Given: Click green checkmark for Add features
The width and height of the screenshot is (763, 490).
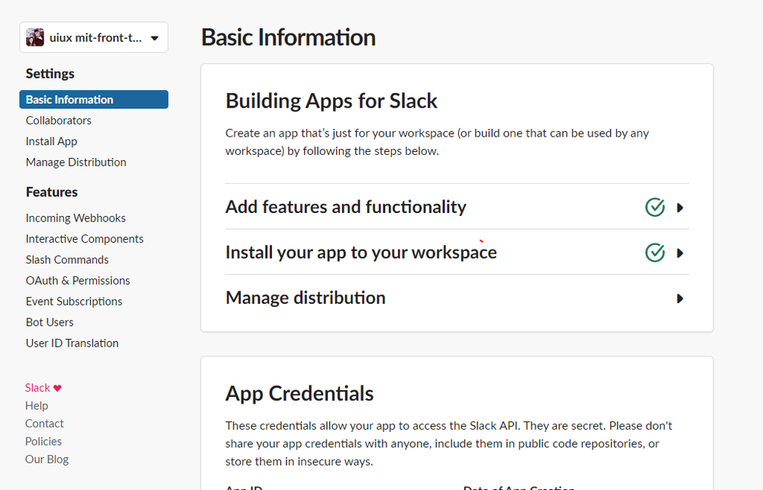Looking at the screenshot, I should click(655, 208).
